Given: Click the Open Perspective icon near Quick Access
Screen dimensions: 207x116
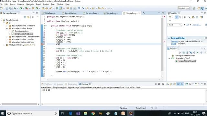Looking at the screenshot, I should pos(194,8).
